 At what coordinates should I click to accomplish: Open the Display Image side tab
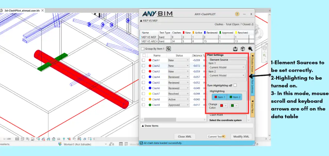252,64
